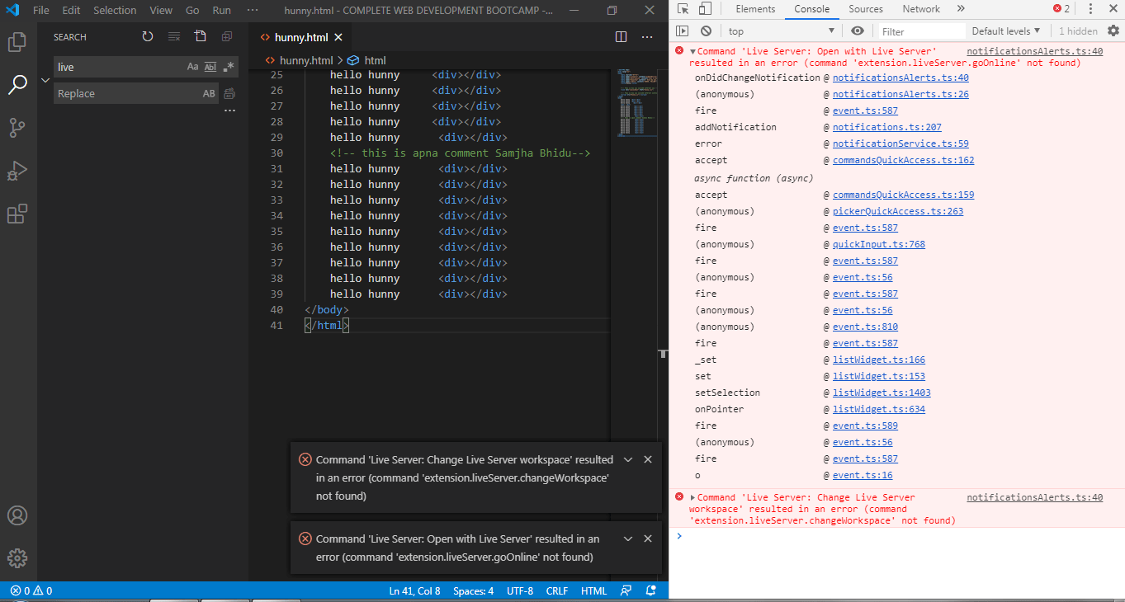
Task: Open the top JavaScript context dropdown
Action: coord(781,31)
